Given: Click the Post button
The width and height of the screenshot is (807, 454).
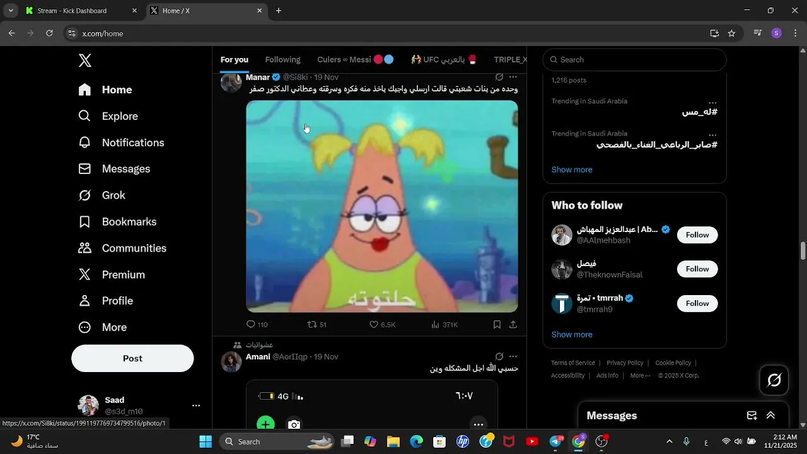Looking at the screenshot, I should pos(132,358).
